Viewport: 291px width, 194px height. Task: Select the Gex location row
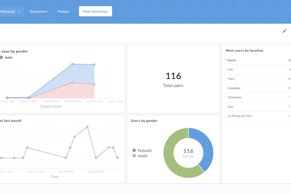256,107
